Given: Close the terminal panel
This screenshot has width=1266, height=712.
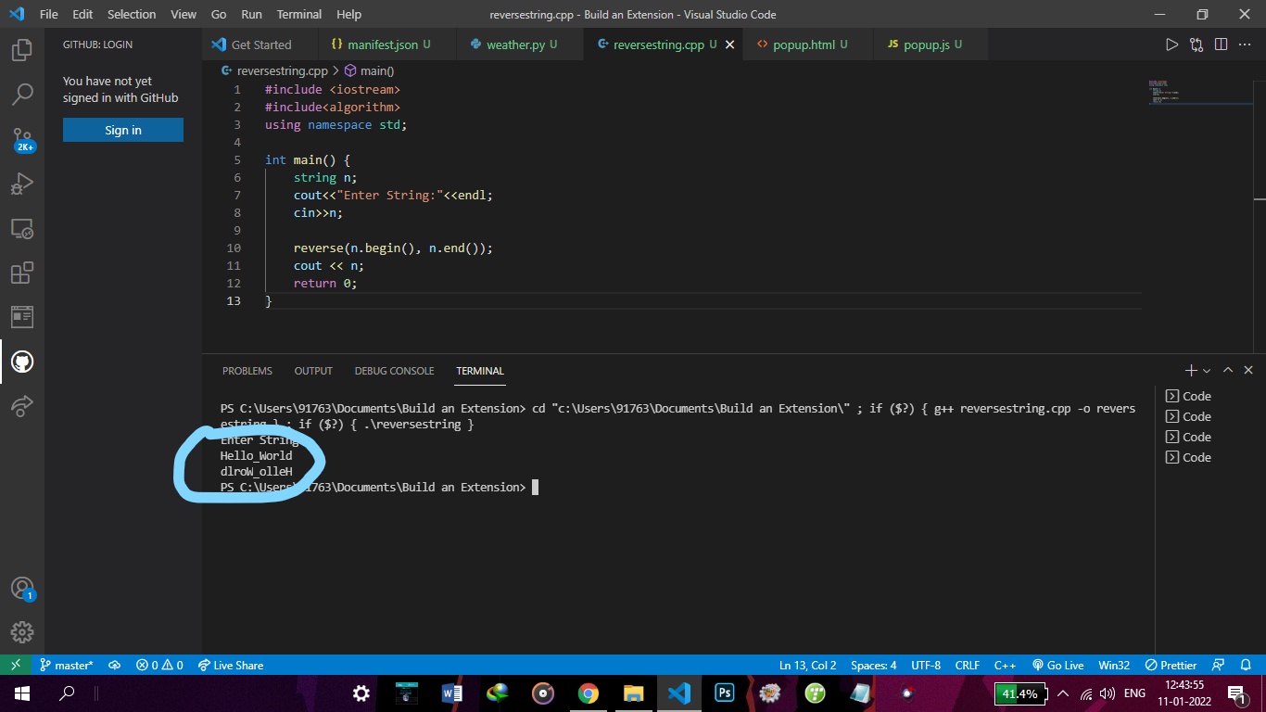Looking at the screenshot, I should tap(1248, 370).
